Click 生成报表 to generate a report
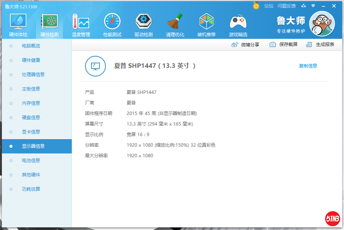The height and width of the screenshot is (230, 344). [x=321, y=44]
